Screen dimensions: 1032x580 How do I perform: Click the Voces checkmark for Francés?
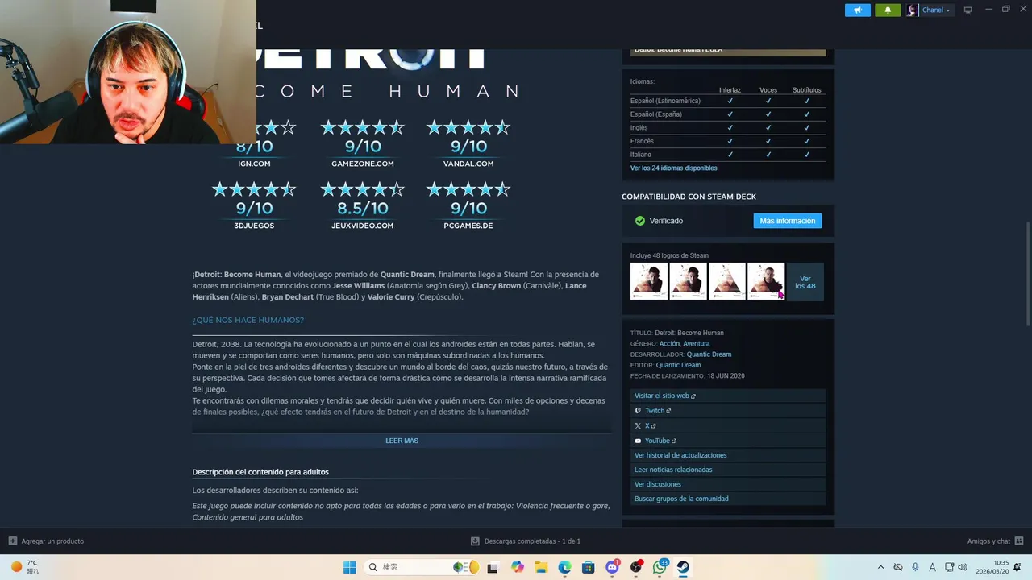[768, 141]
